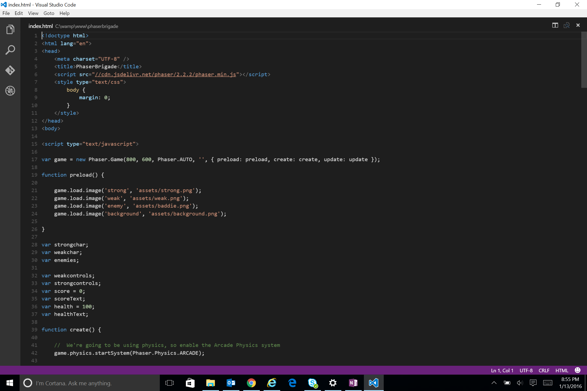Open the Windows Start menu
This screenshot has height=391, width=587.
click(x=10, y=383)
